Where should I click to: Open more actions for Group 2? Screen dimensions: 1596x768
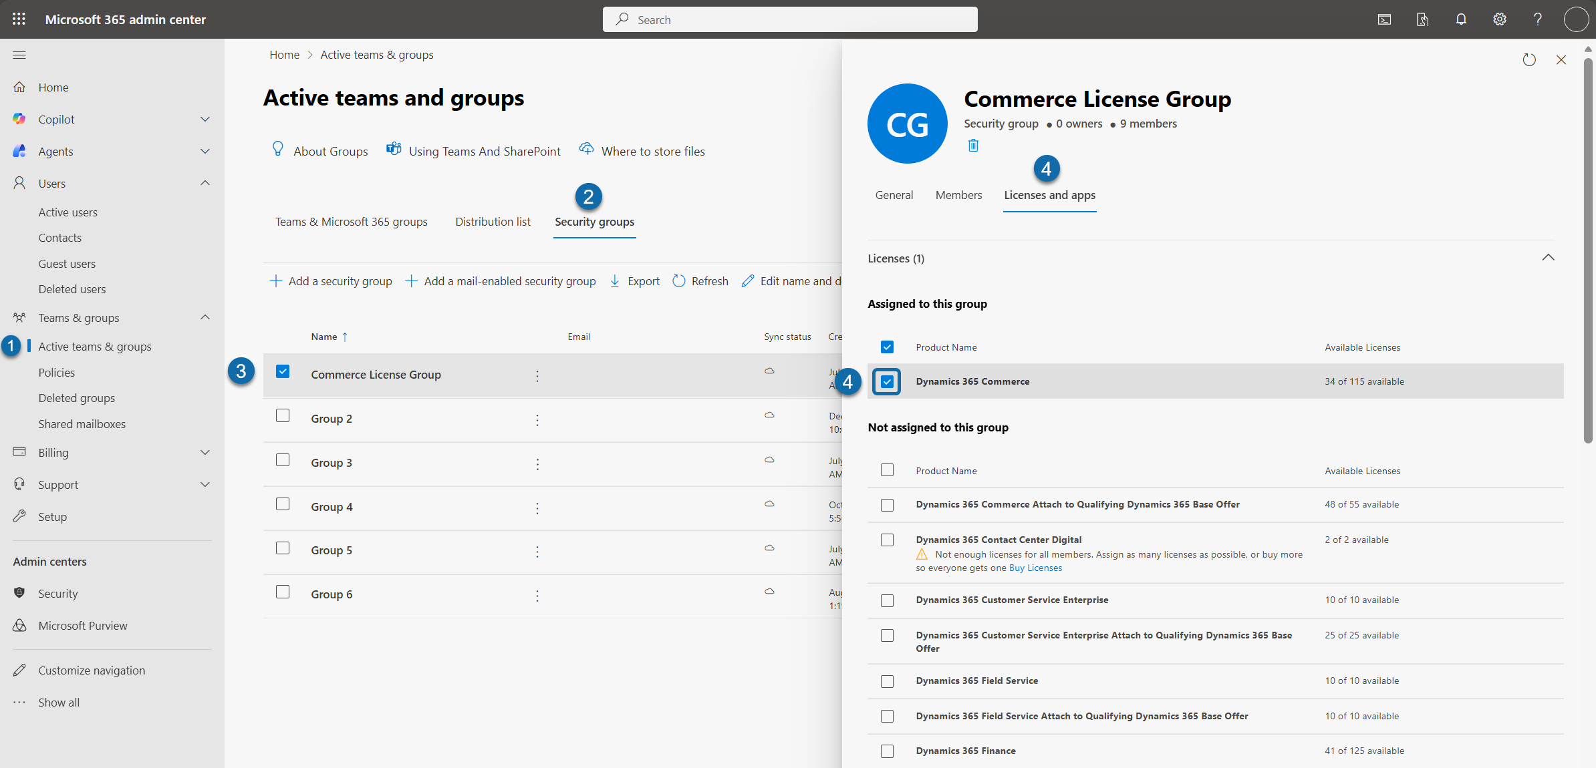click(537, 420)
